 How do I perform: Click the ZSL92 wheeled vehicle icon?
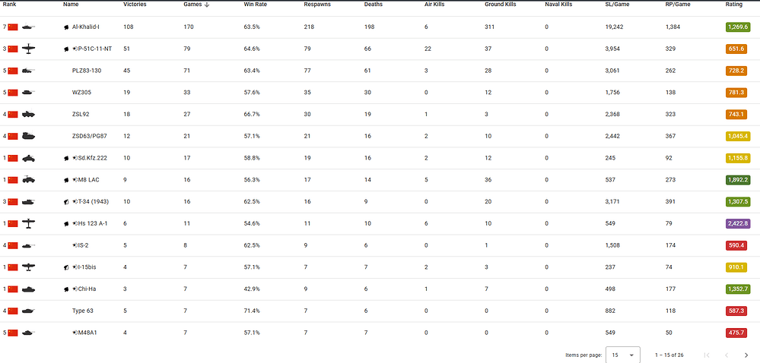(28, 115)
